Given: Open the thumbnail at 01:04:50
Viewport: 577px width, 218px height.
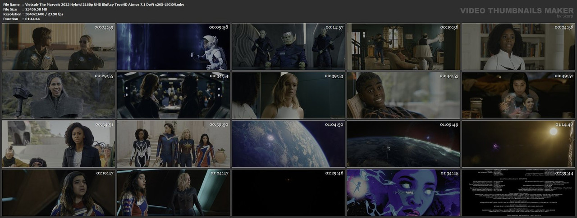Looking at the screenshot, I should (288, 143).
